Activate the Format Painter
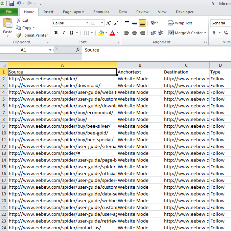The image size is (231, 231). (x=32, y=35)
